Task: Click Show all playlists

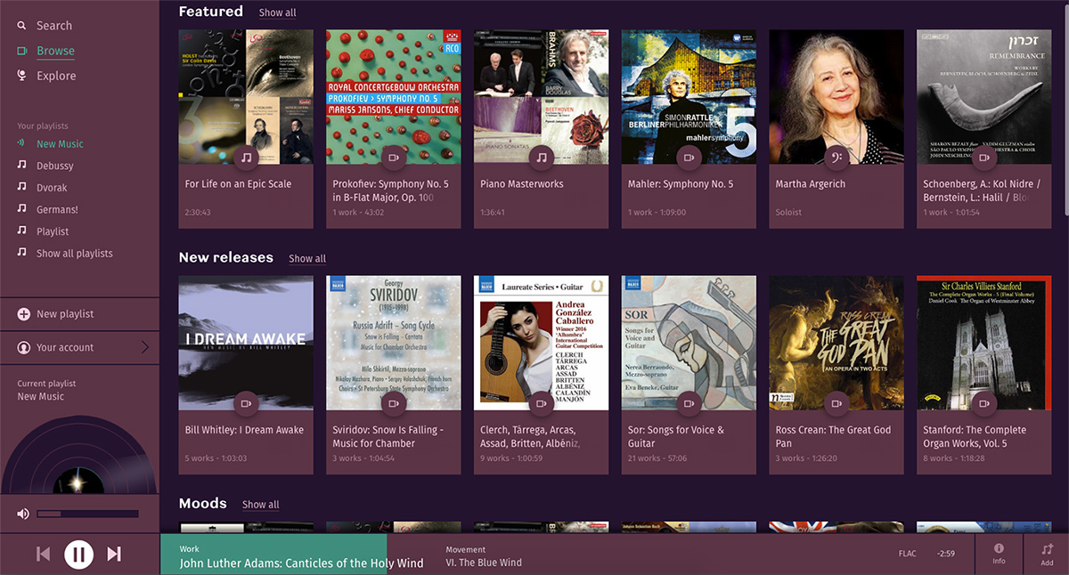Action: [x=75, y=253]
